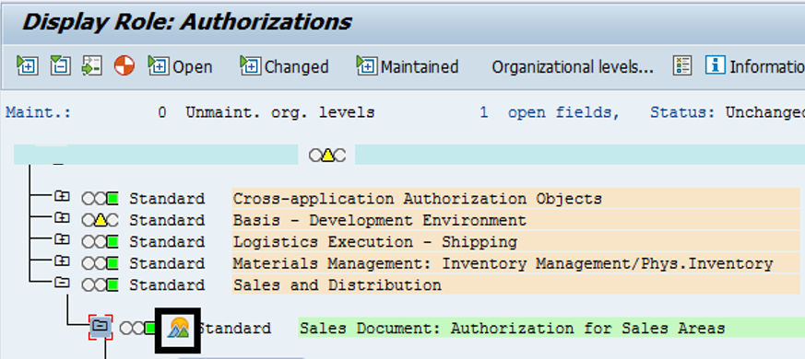Select 'Basis - Development Environment' text
The height and width of the screenshot is (359, 805).
(379, 221)
